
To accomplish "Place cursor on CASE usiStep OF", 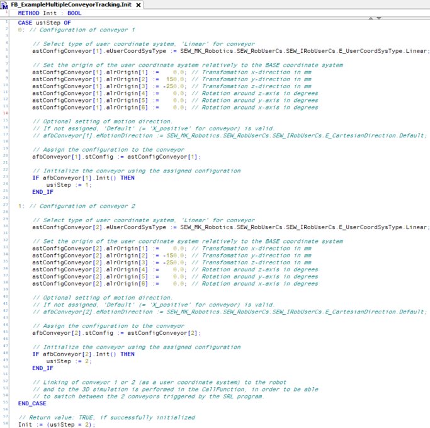I will click(x=44, y=23).
